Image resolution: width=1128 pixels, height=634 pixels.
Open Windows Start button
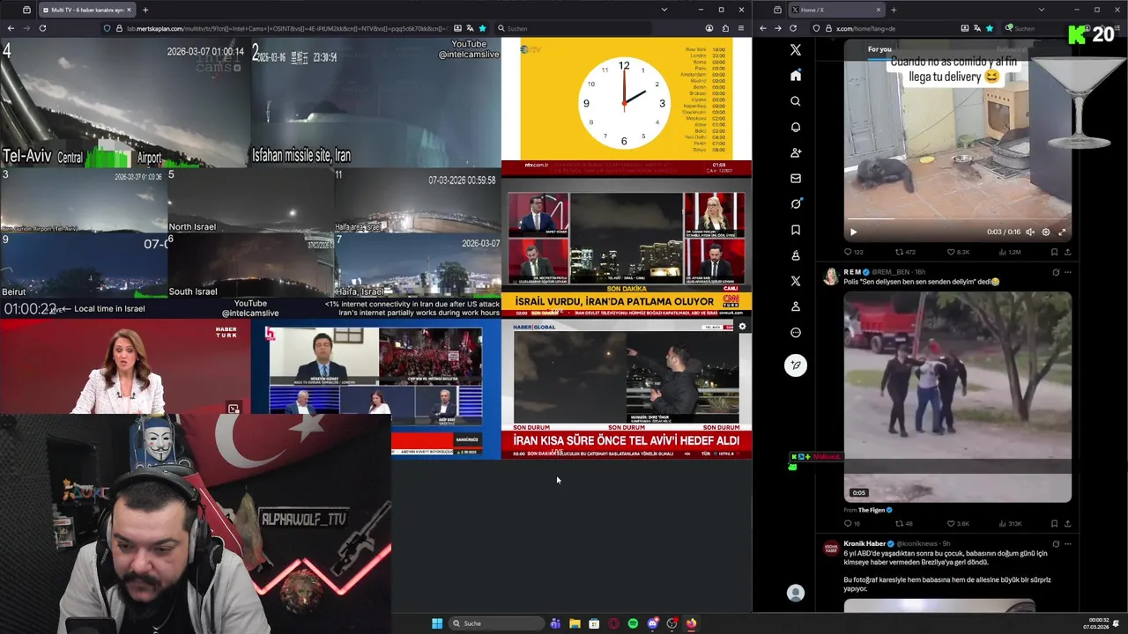pyautogui.click(x=437, y=623)
